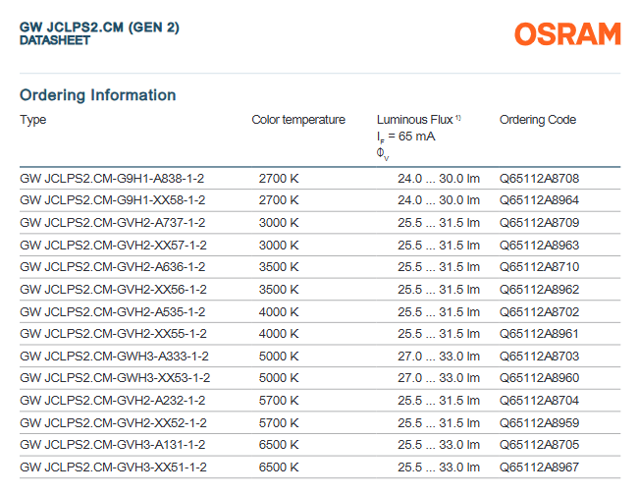Click ordering code Q65112A8959
This screenshot has width=638, height=495.
tap(539, 423)
